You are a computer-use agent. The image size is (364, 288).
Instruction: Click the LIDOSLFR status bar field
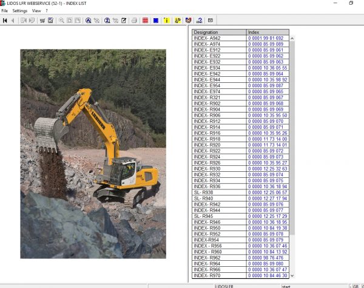click(x=248, y=286)
